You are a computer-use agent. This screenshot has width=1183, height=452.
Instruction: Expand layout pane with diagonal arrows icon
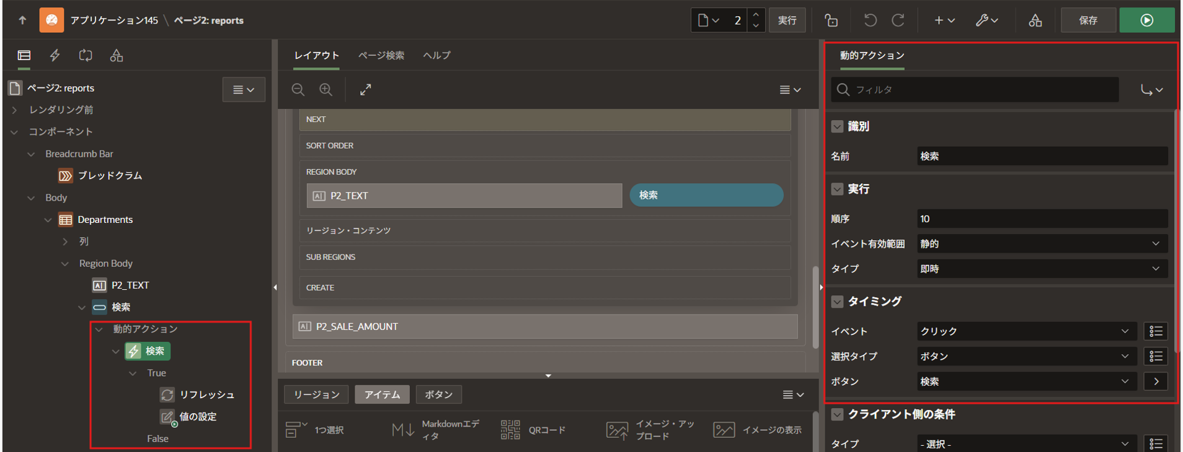tap(366, 90)
